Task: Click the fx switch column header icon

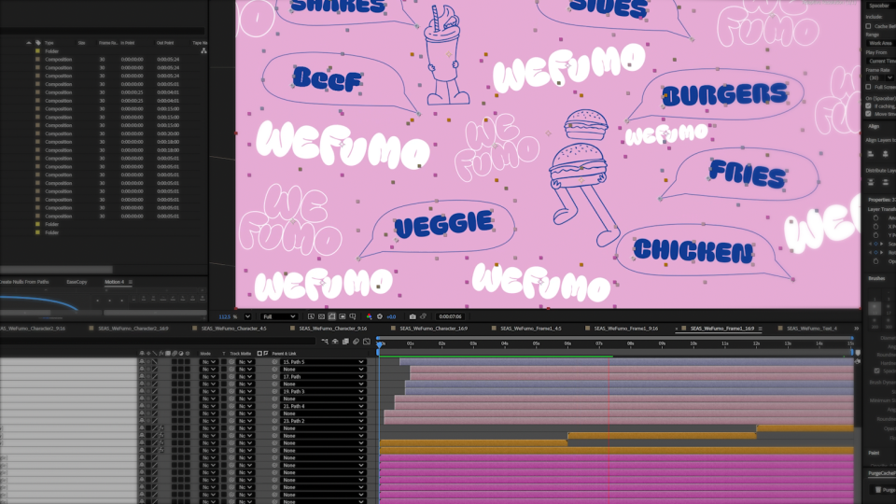Action: (x=160, y=354)
